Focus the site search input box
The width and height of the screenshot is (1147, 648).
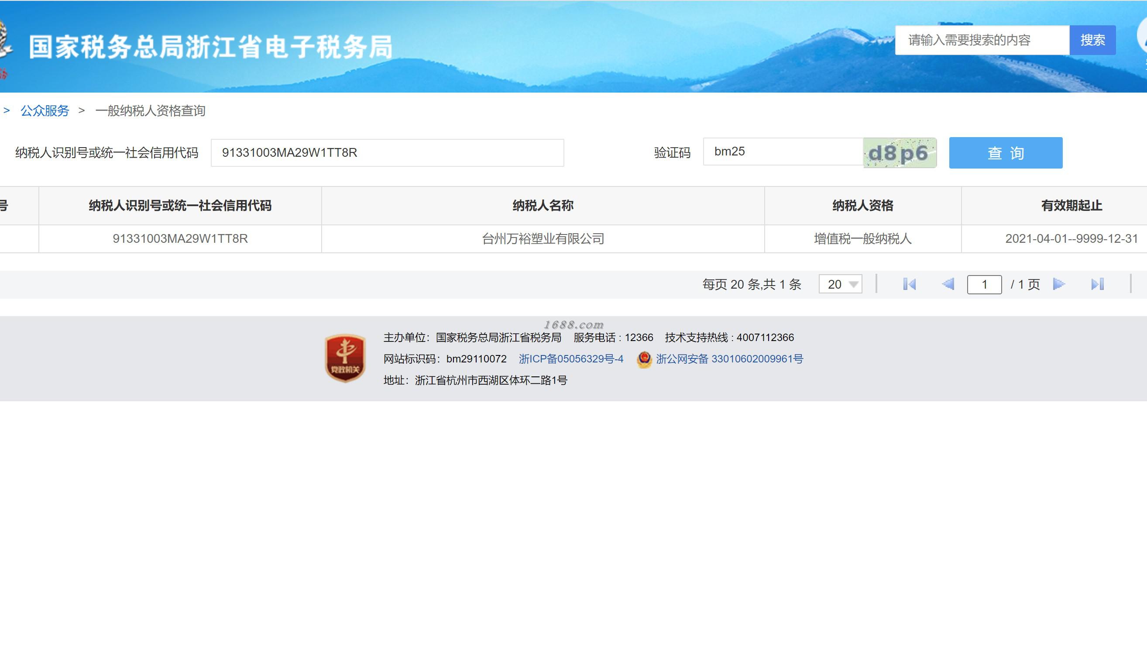(982, 41)
